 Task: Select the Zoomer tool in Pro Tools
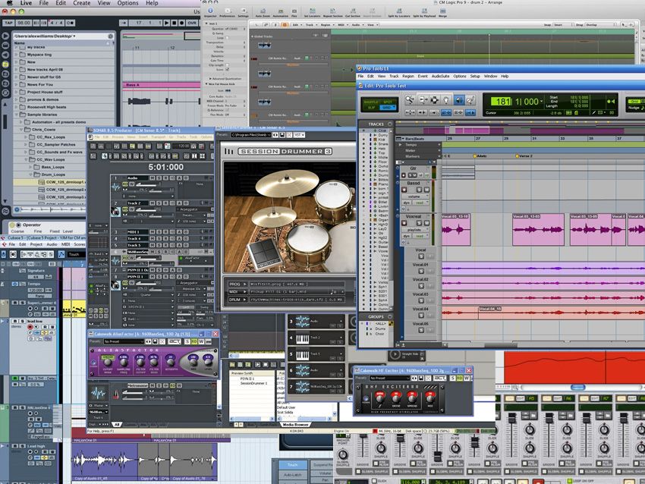[x=408, y=99]
